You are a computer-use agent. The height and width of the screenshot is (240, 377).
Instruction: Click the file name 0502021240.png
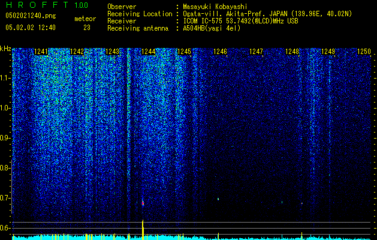click(x=31, y=16)
